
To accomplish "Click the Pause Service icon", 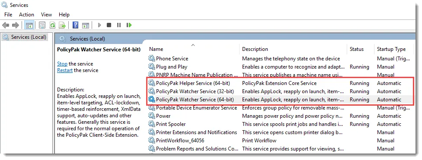I will [119, 25].
